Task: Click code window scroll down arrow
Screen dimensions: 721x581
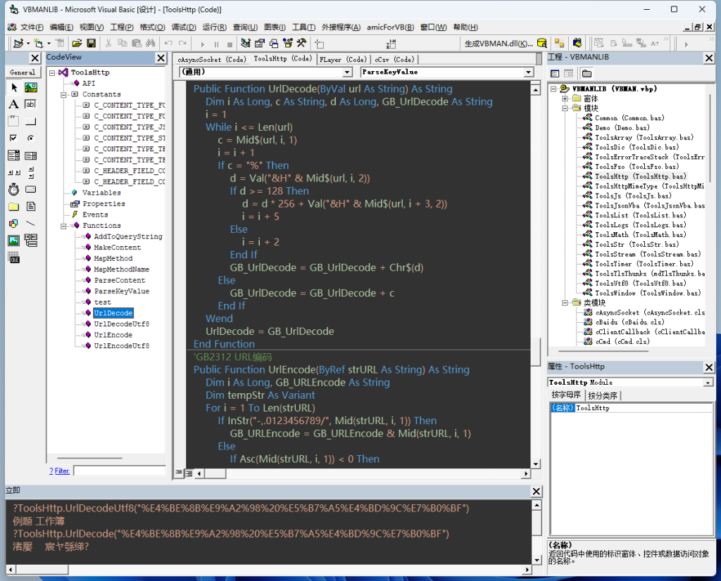Action: click(535, 464)
